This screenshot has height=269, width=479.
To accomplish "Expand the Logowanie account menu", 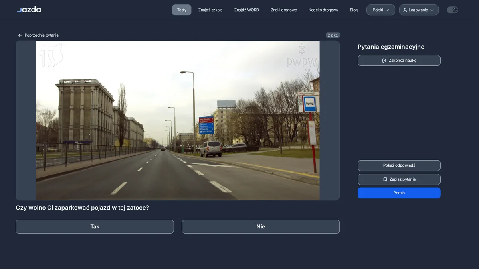I will tap(419, 10).
